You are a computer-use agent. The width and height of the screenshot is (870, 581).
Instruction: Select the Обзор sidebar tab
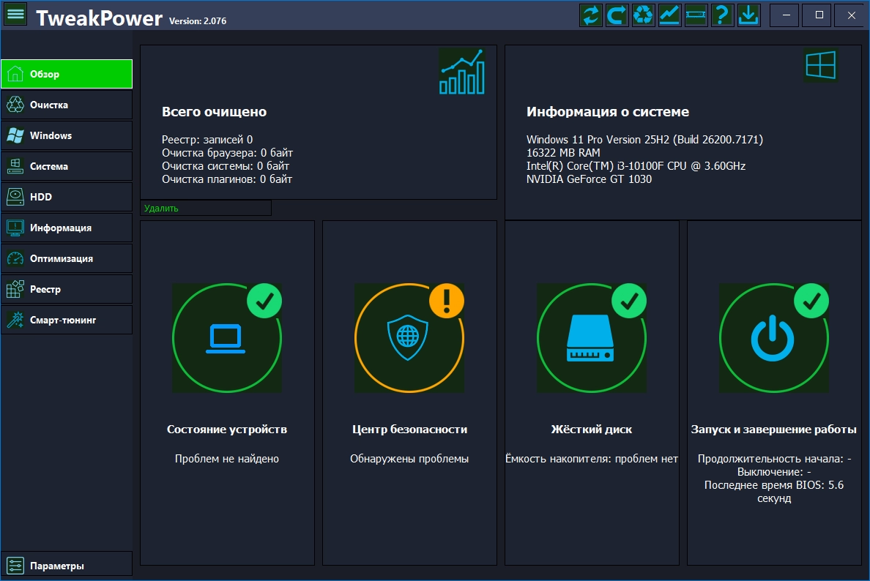pyautogui.click(x=67, y=74)
